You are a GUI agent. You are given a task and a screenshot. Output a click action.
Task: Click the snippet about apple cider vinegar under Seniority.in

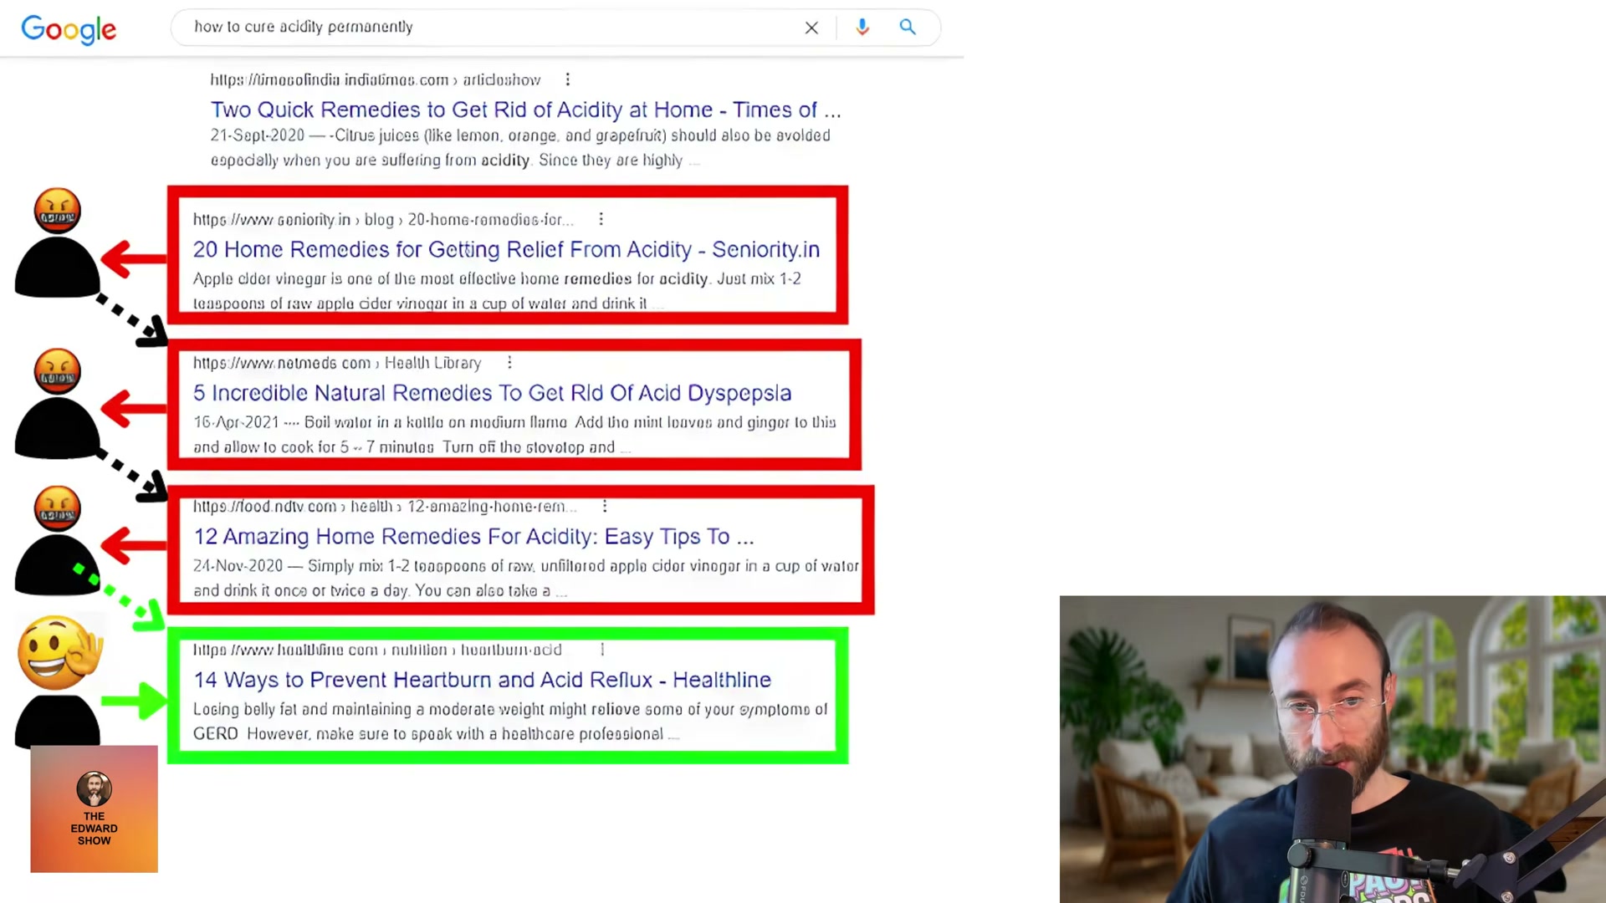[x=497, y=291]
